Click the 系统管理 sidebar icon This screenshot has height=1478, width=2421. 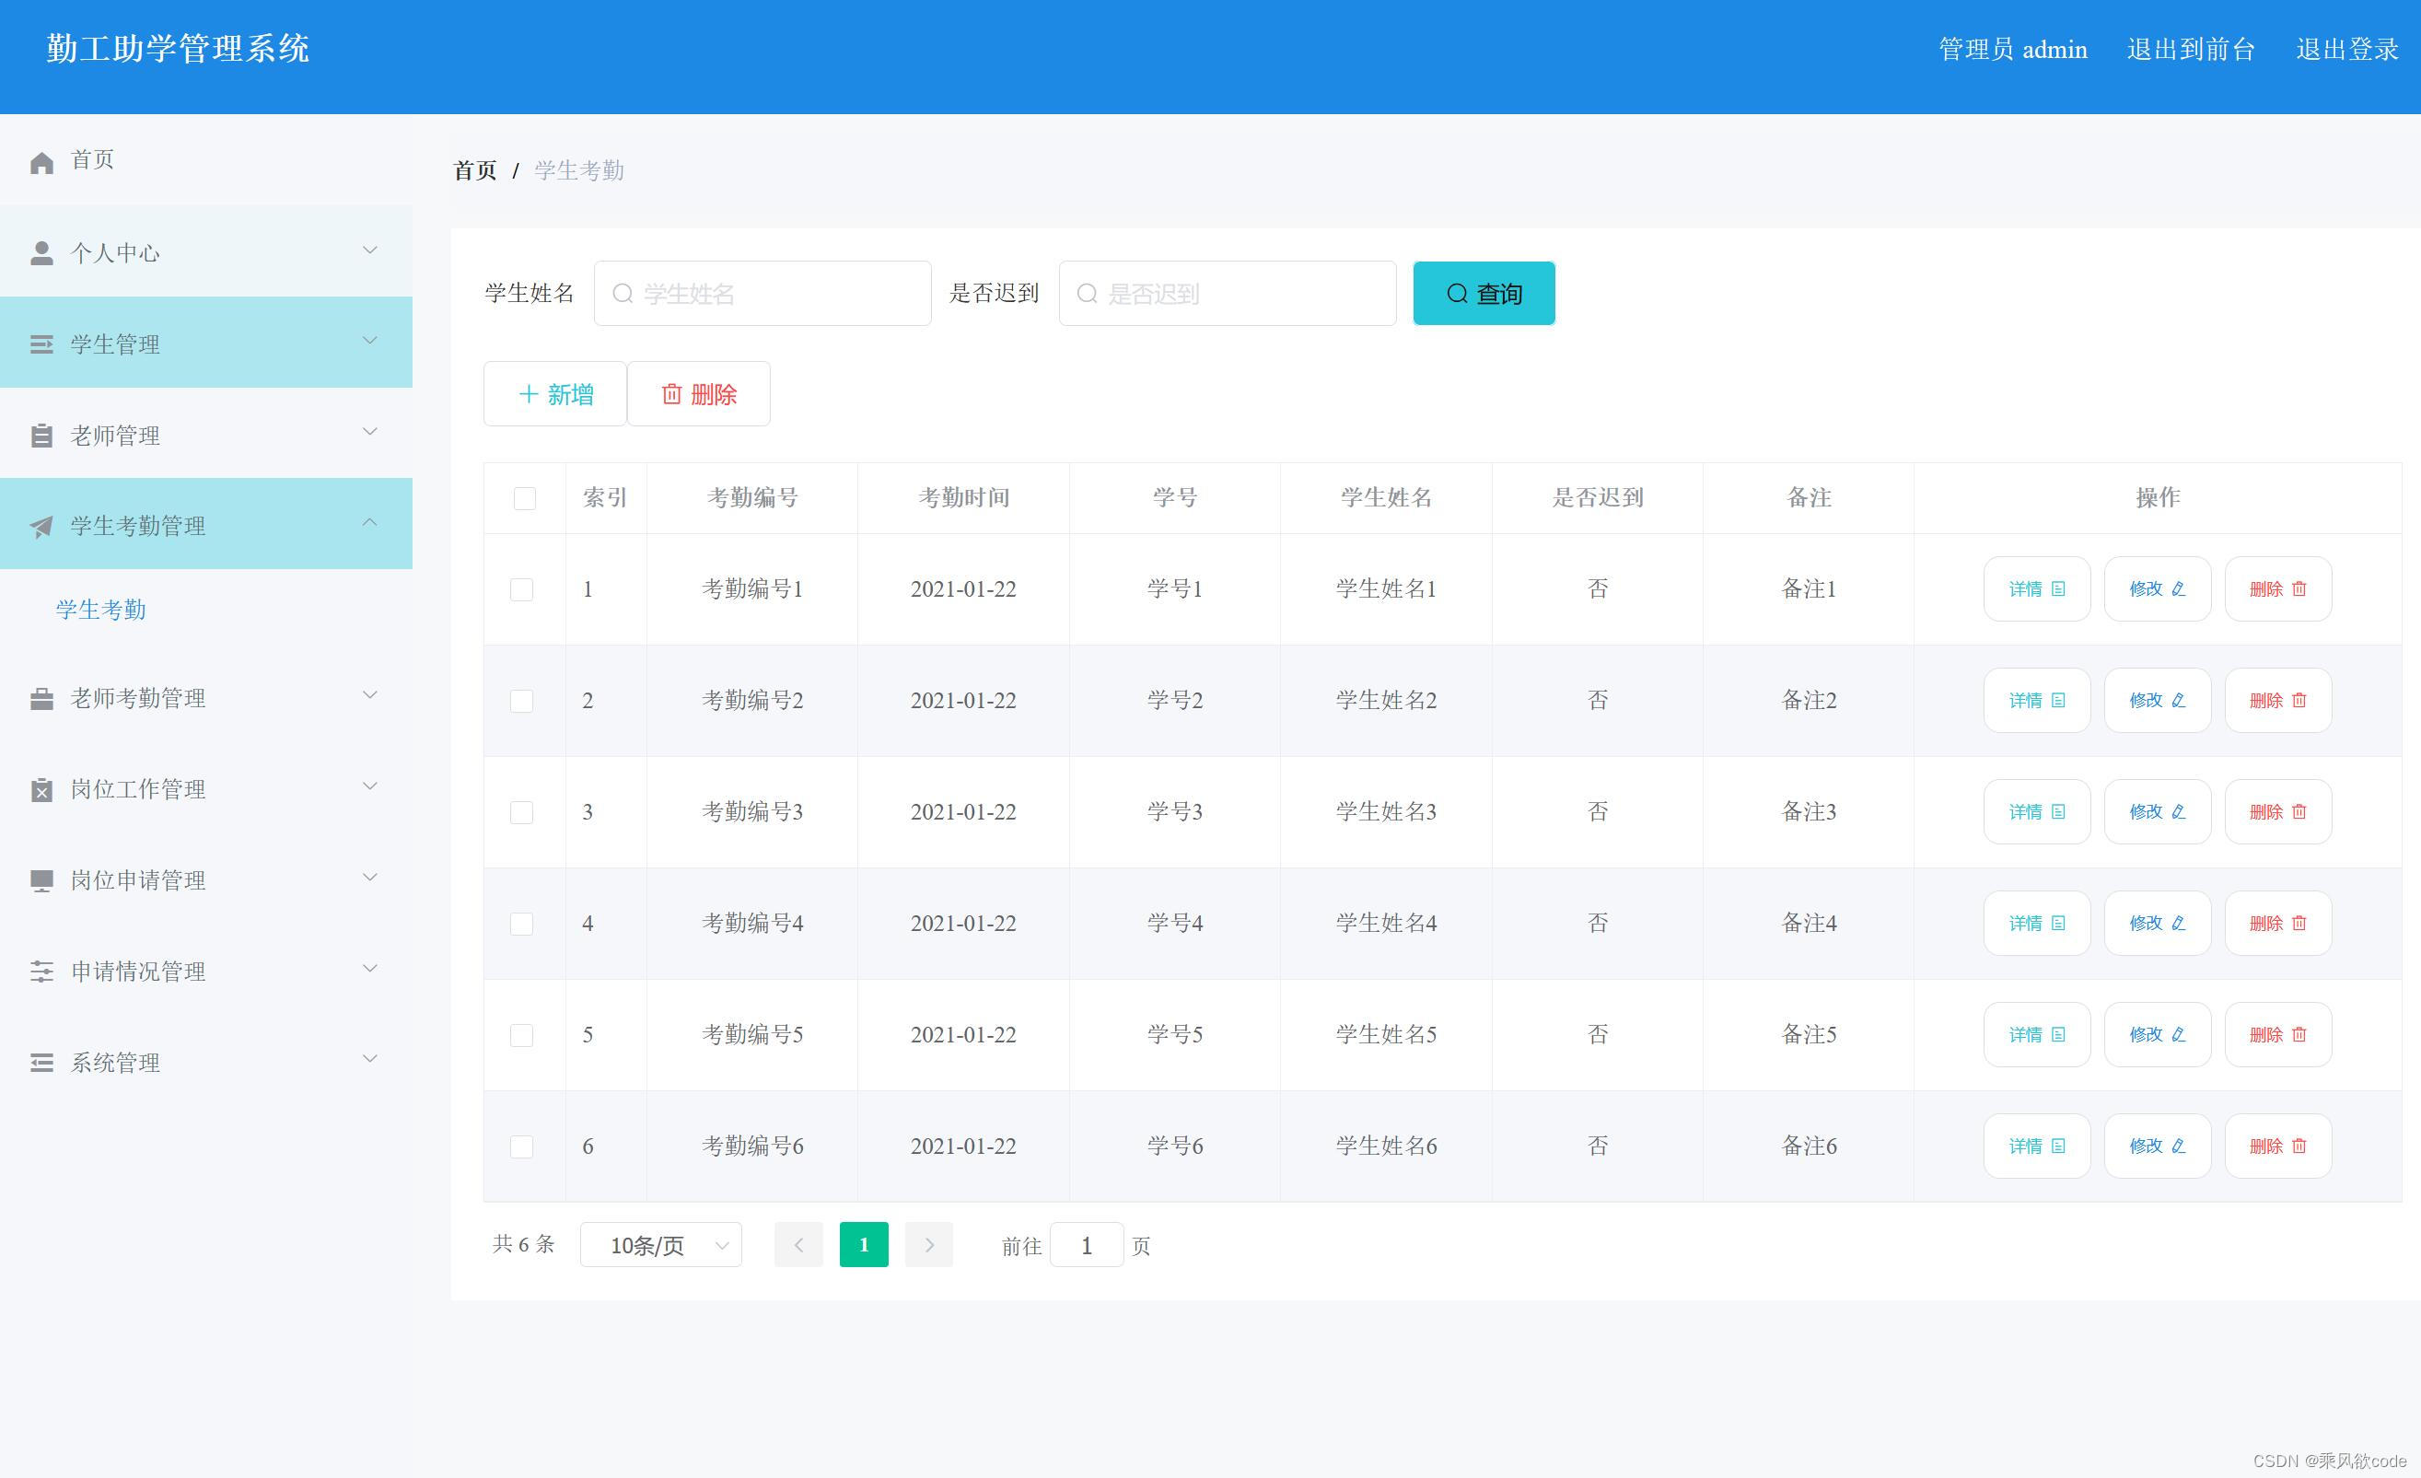pos(41,1063)
